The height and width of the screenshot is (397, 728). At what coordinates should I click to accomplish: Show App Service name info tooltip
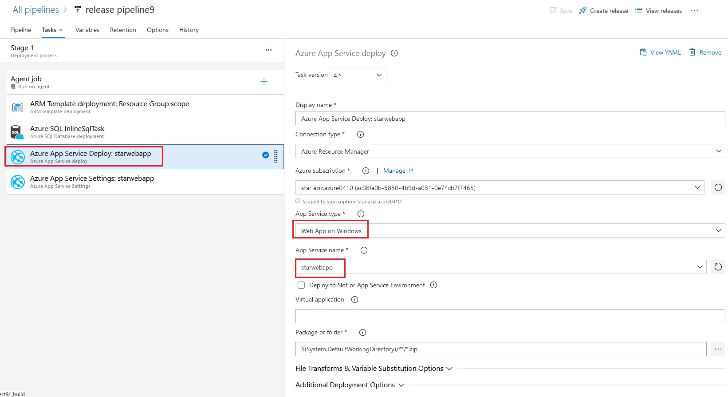pyautogui.click(x=364, y=250)
